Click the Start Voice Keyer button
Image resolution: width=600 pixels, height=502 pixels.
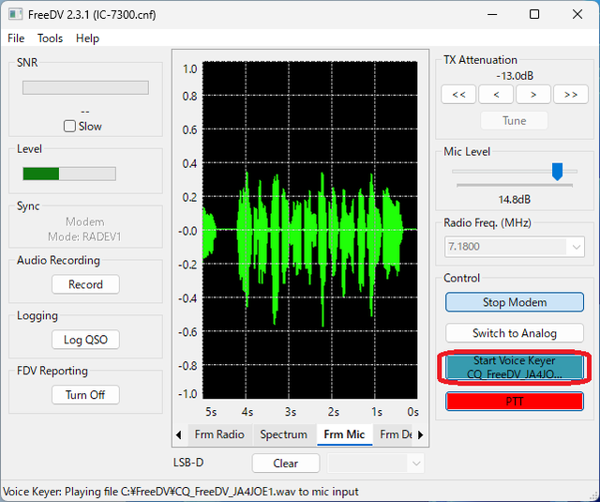click(x=515, y=367)
